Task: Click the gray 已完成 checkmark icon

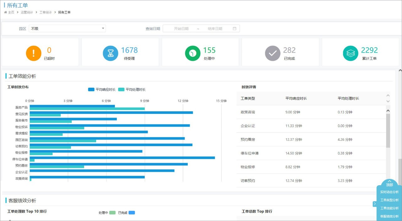Action: tap(273, 53)
